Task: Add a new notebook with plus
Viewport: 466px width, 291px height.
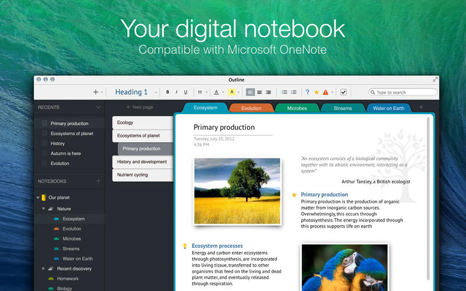Action: (98, 181)
